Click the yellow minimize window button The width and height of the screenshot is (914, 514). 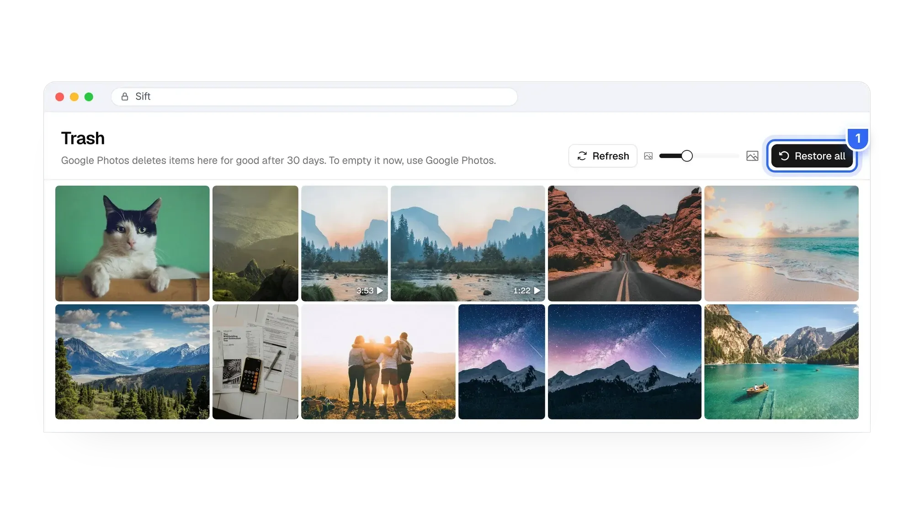coord(74,96)
